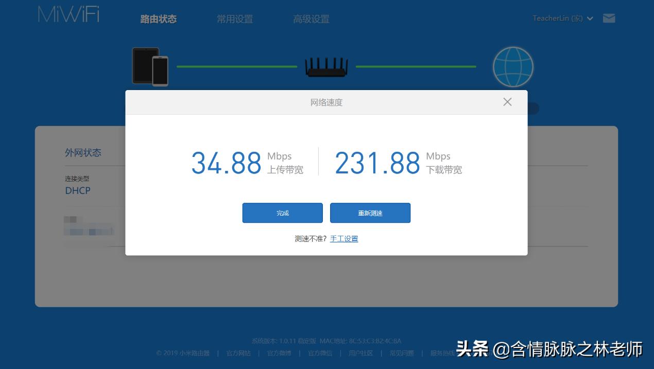Open the message notification envelope icon

tap(609, 18)
